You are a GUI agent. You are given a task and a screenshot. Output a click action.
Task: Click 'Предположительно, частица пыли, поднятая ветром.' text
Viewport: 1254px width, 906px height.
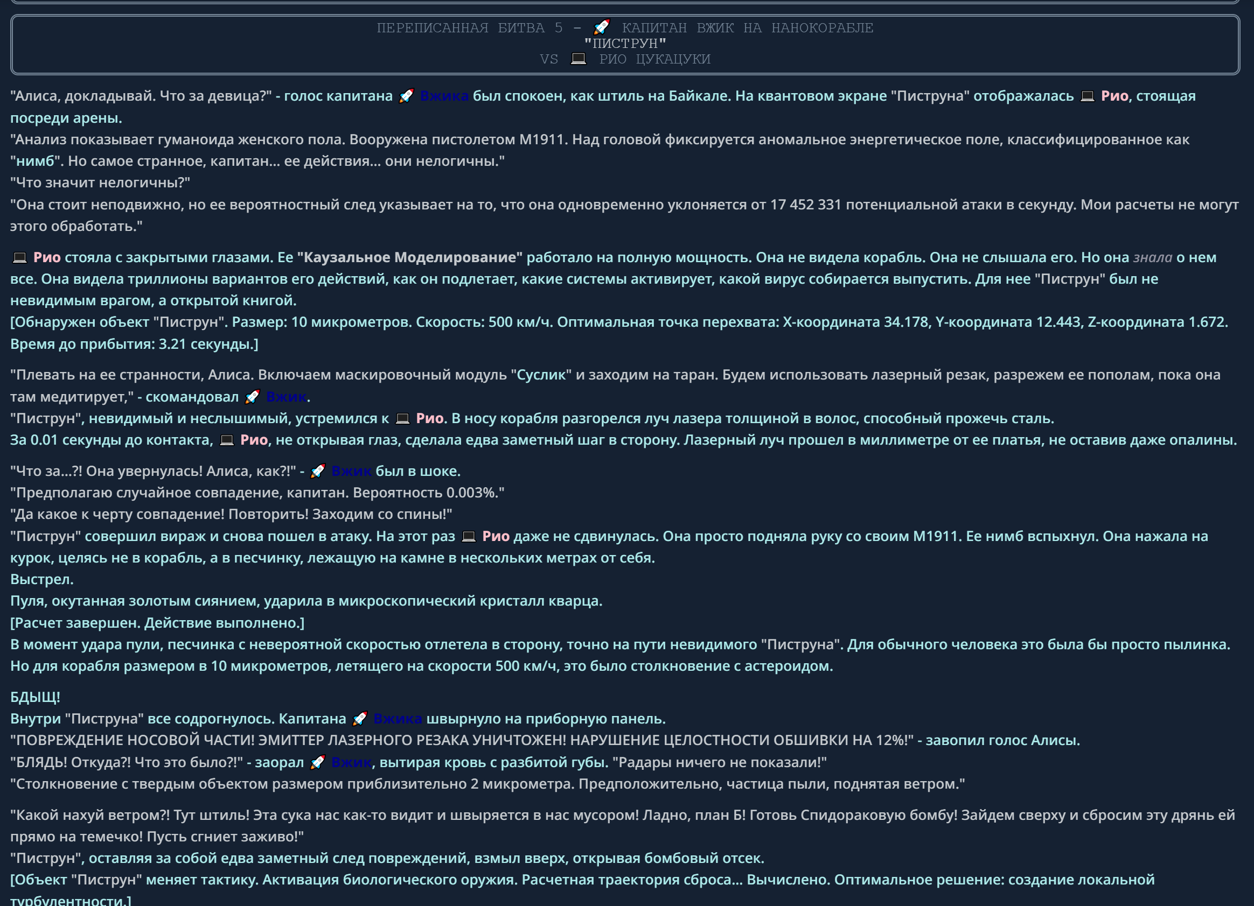pos(769,784)
